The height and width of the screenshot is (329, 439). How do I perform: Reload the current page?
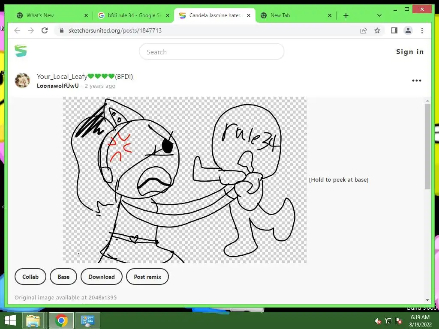[x=45, y=30]
